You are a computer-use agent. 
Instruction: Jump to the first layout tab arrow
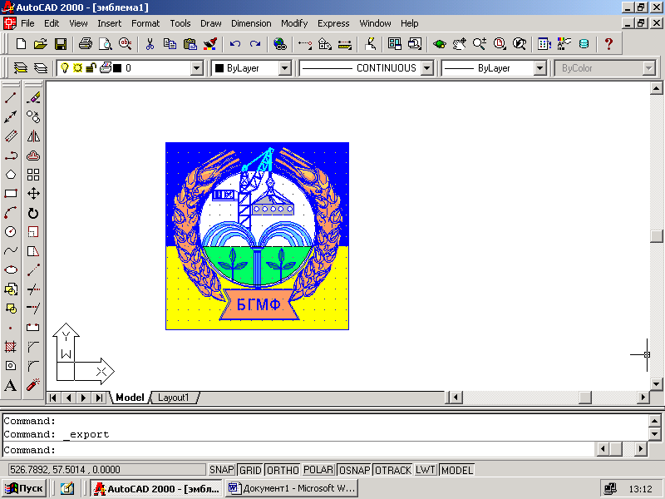tap(53, 398)
